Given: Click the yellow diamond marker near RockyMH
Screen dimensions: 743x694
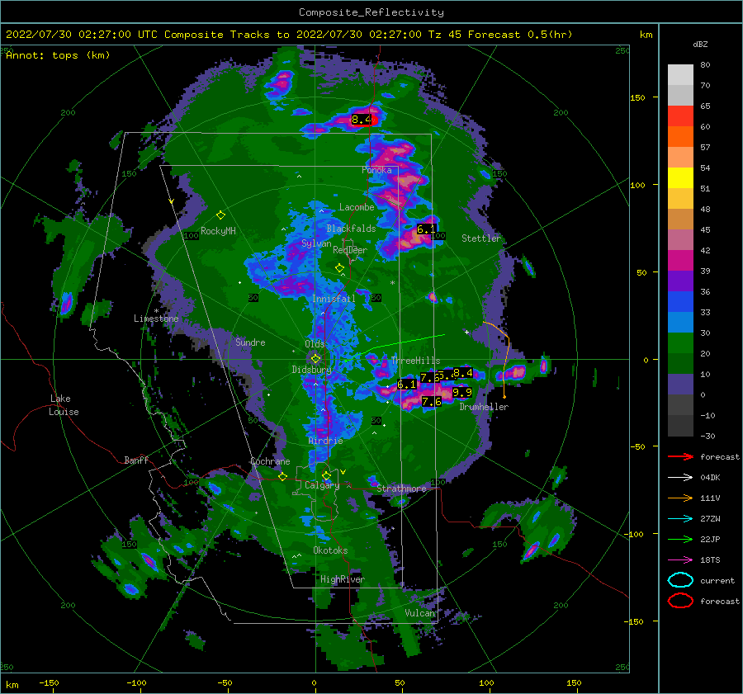Looking at the screenshot, I should pos(220,215).
